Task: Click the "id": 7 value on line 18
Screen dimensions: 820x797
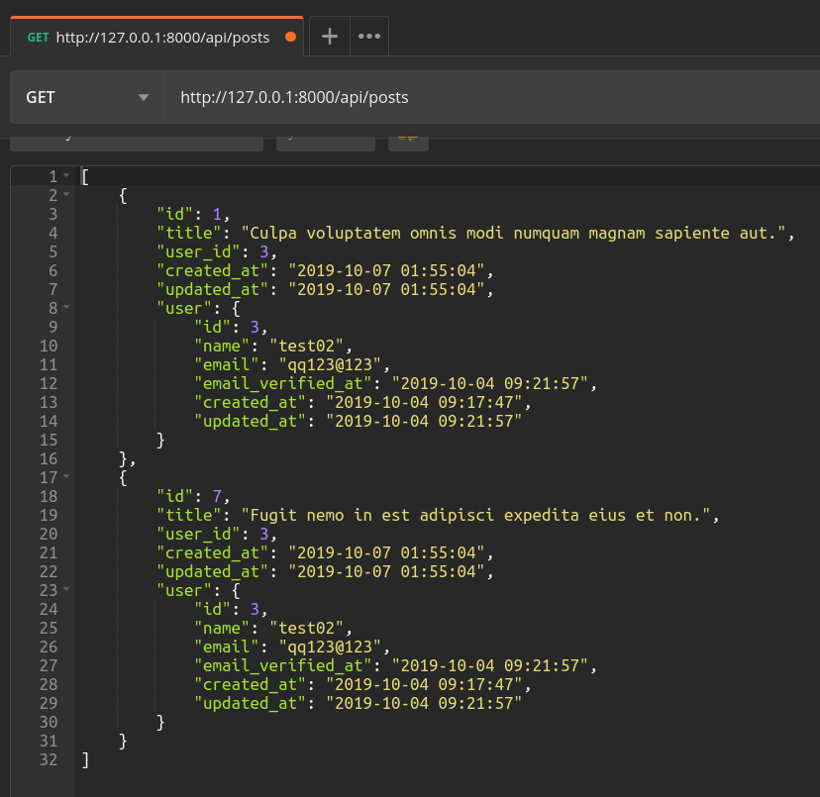Action: coord(217,496)
